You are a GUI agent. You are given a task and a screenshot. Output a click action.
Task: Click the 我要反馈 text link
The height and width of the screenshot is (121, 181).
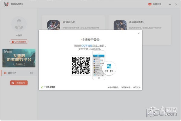(x=157, y=4)
